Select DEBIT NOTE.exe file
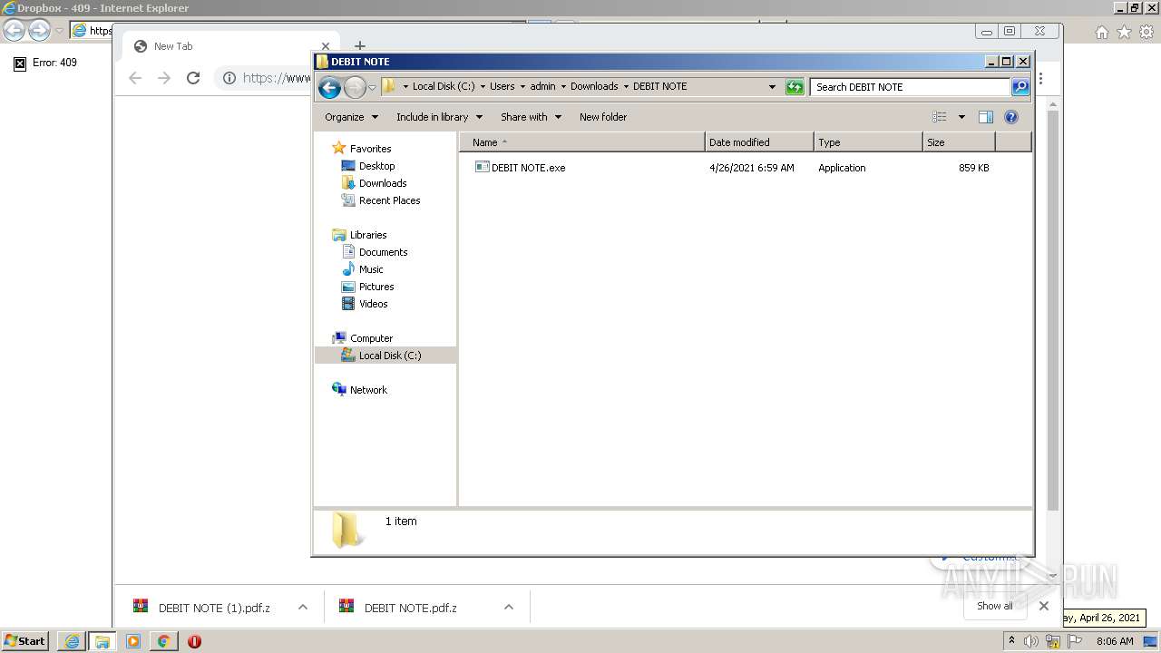 click(x=520, y=168)
